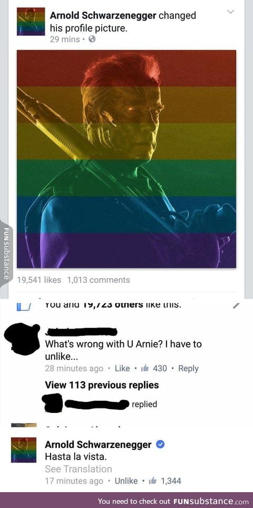This screenshot has height=508, width=253.
Task: Click Arnold Schwarzenegger name in post header
Action: point(103,15)
